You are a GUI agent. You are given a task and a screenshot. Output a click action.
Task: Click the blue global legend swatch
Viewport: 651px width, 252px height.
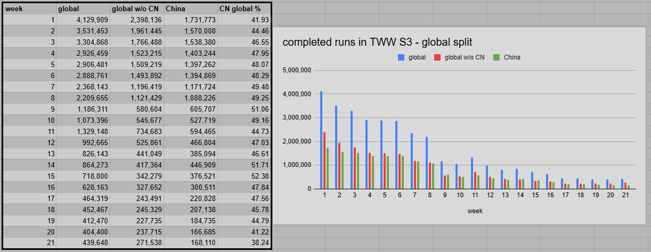[x=401, y=57]
